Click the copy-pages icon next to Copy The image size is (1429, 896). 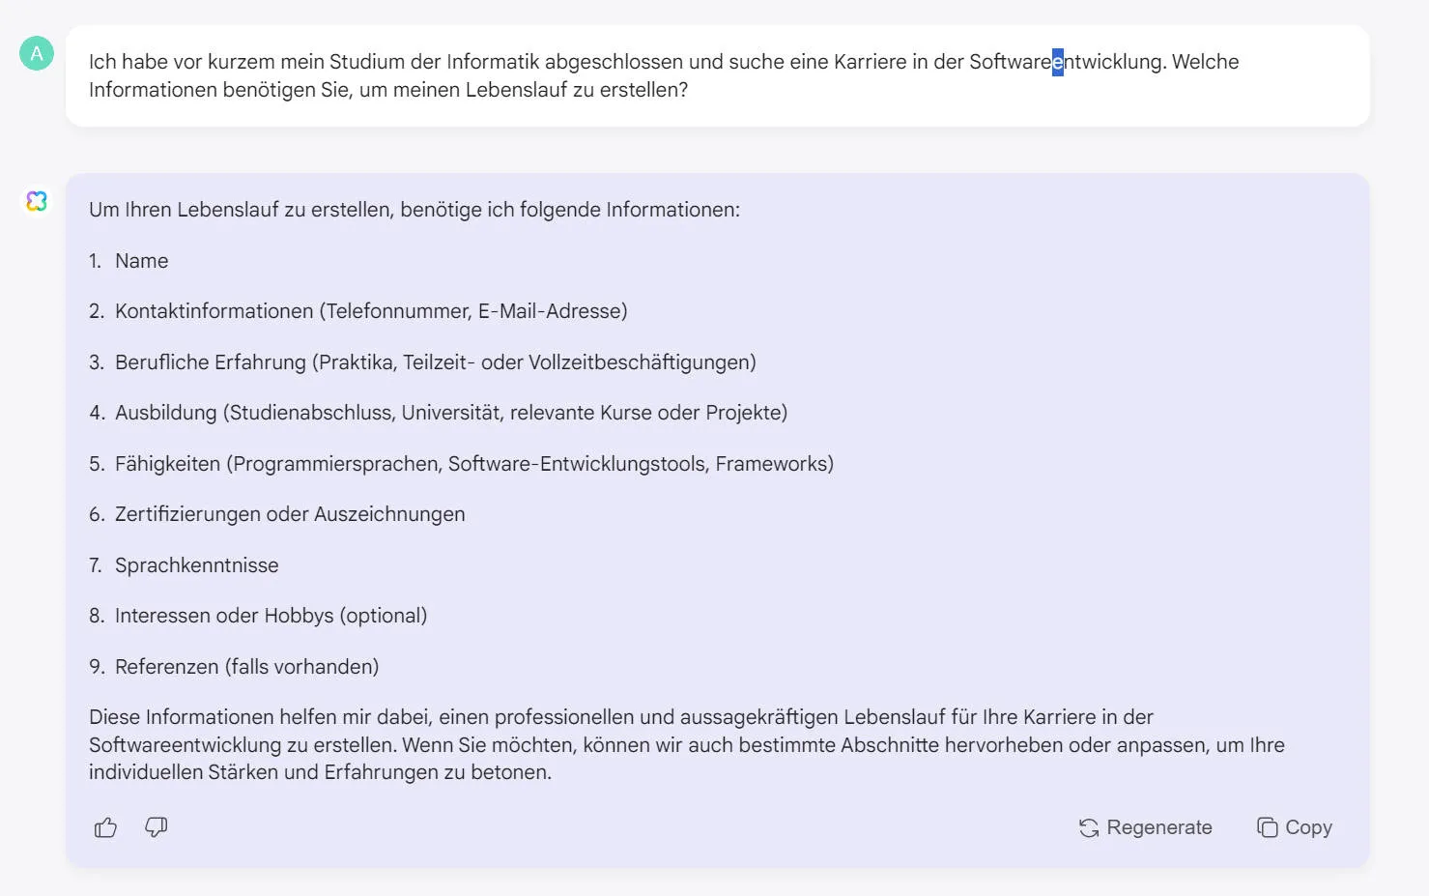[1267, 827]
